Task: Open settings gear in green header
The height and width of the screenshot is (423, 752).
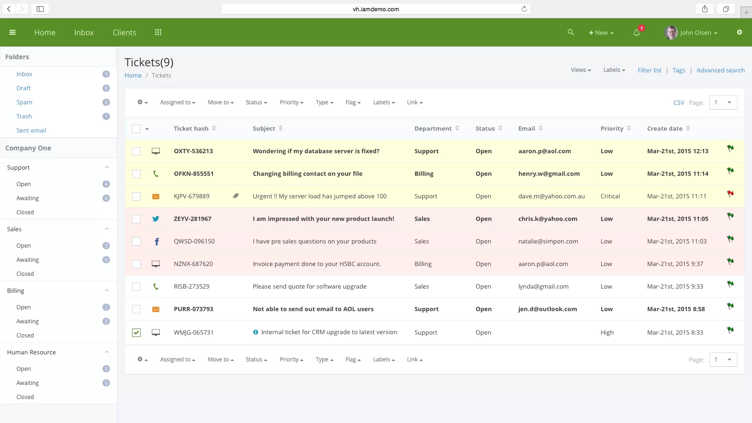Action: point(739,32)
